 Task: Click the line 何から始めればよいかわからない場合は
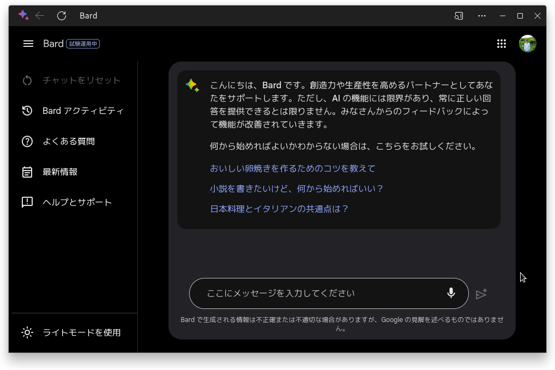point(344,146)
